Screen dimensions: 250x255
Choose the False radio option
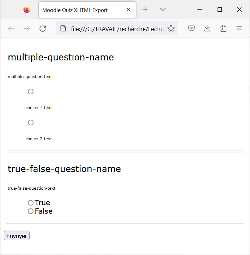point(31,211)
